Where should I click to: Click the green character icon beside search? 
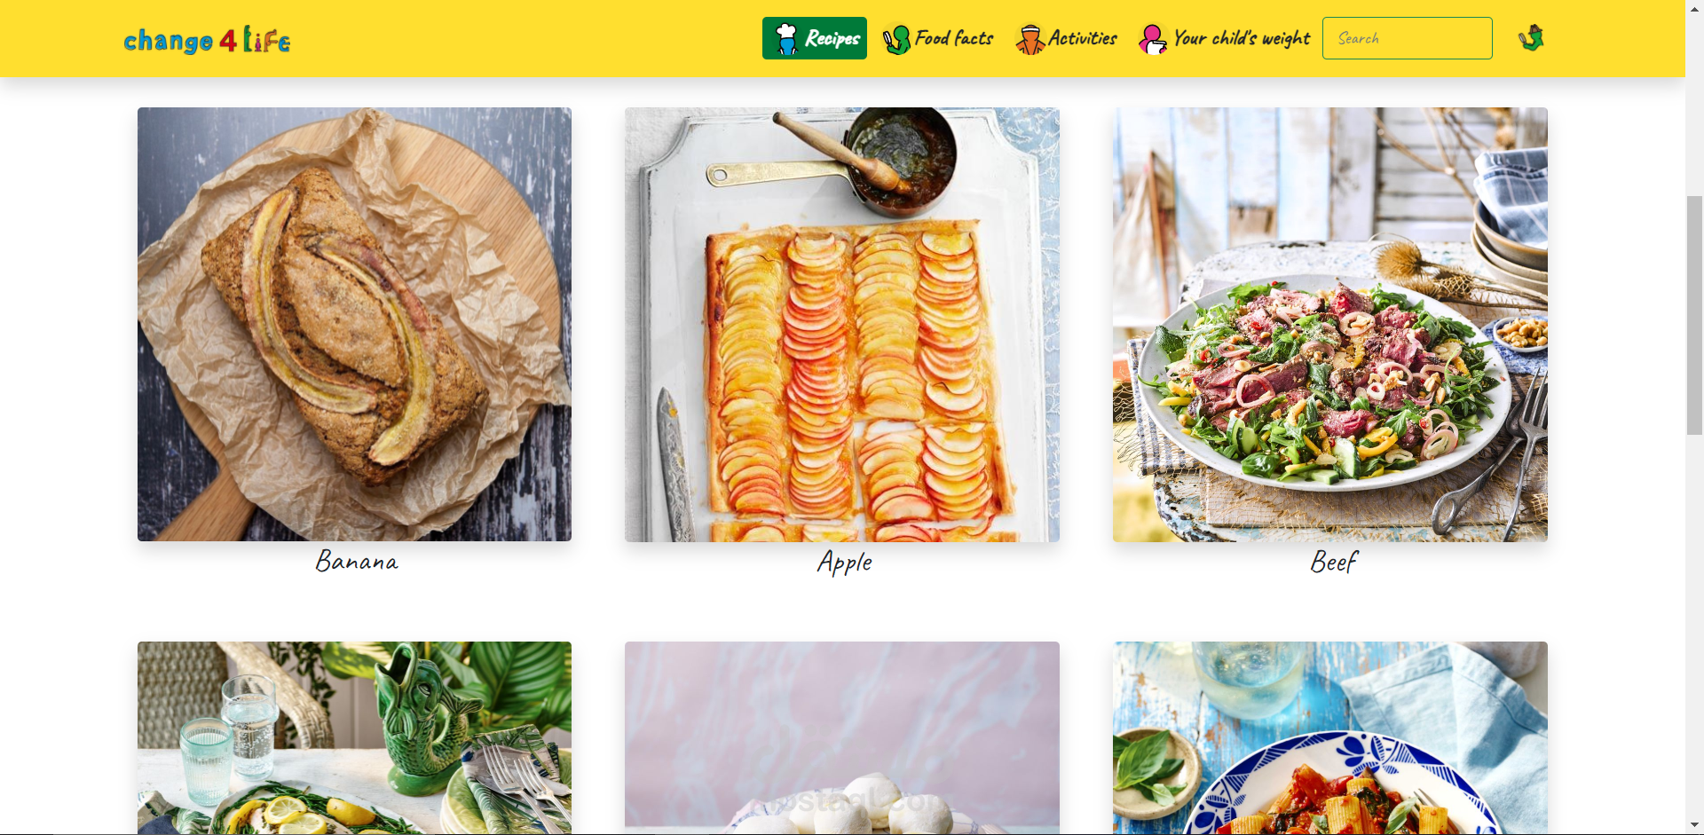1531,38
